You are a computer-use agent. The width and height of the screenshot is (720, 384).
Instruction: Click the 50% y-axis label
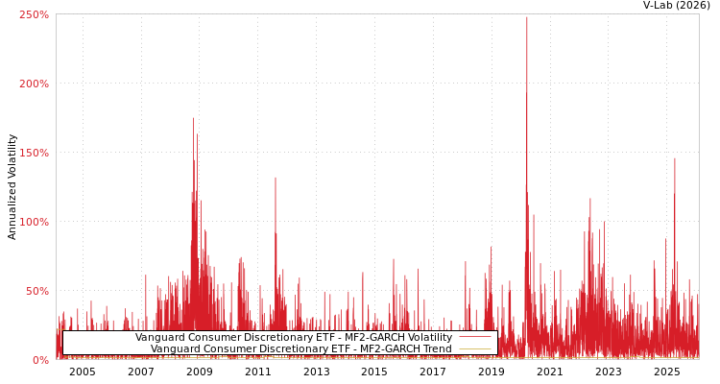[36, 291]
